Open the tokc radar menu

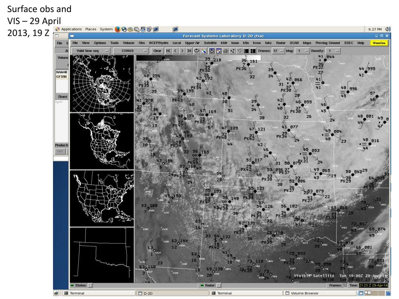[x=268, y=43]
